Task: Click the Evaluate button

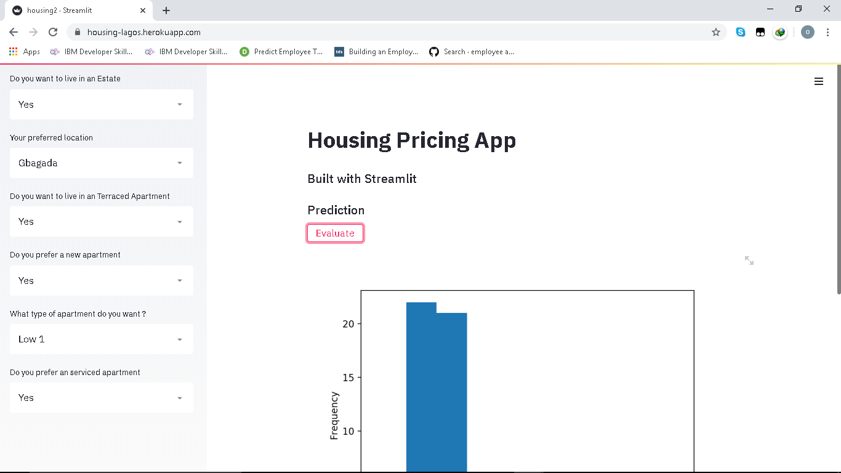Action: click(335, 233)
